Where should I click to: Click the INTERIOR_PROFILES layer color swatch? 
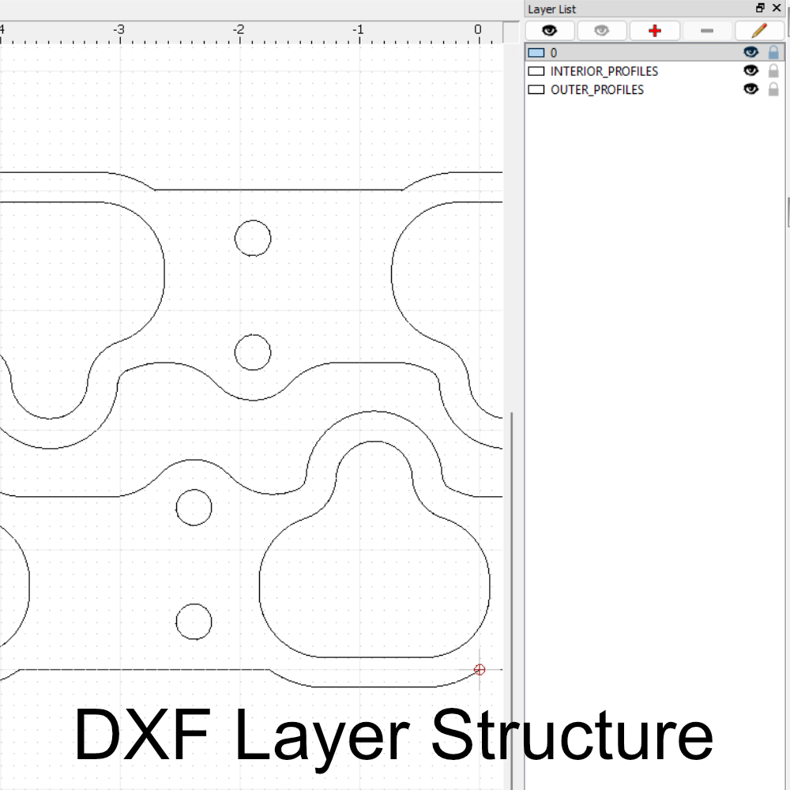(x=536, y=71)
